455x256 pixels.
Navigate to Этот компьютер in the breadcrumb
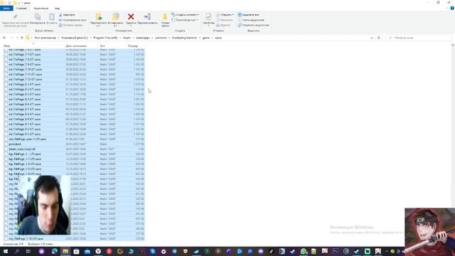tap(45, 38)
